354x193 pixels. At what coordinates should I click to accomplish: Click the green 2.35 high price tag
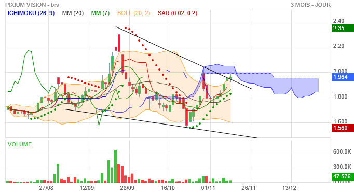click(343, 28)
